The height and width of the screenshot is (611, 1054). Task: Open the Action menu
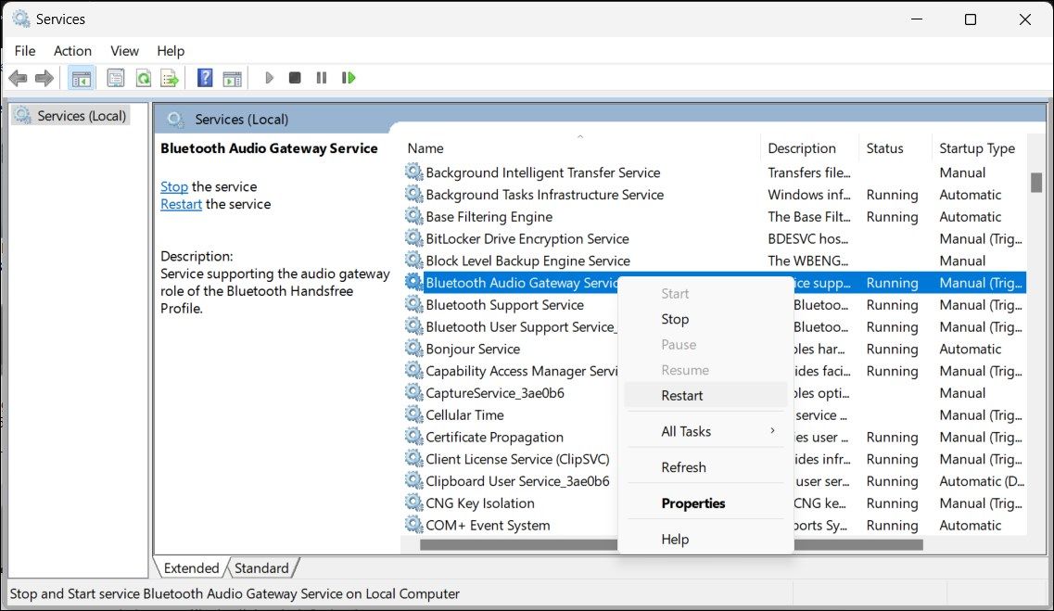click(x=72, y=51)
